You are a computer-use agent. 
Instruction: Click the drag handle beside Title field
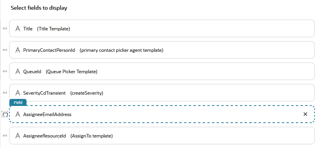click(x=5, y=28)
